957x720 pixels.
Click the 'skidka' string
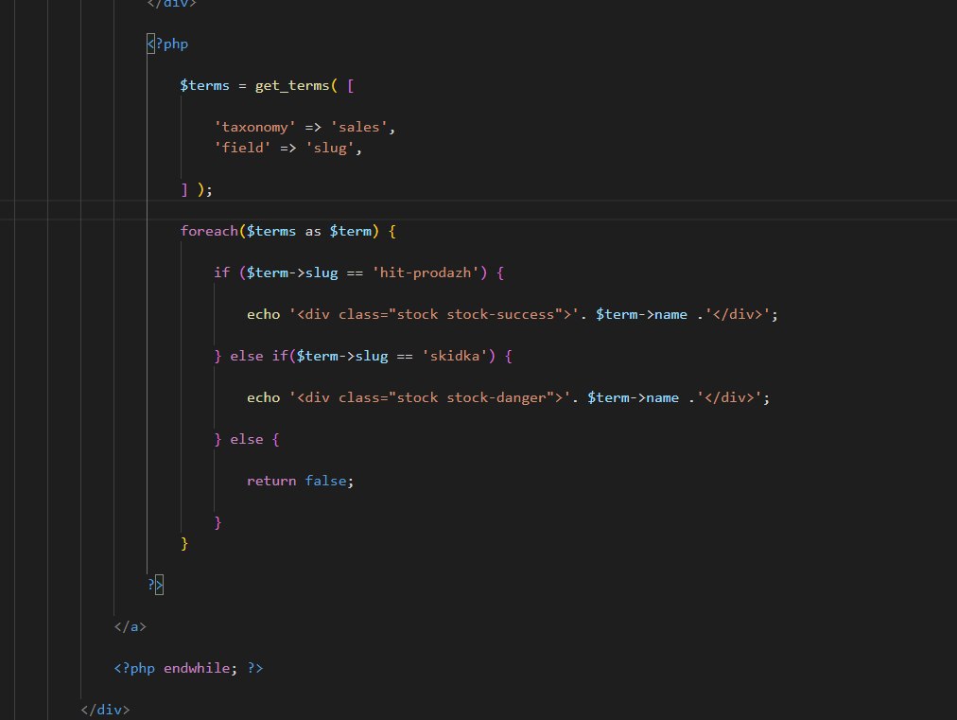(x=455, y=356)
